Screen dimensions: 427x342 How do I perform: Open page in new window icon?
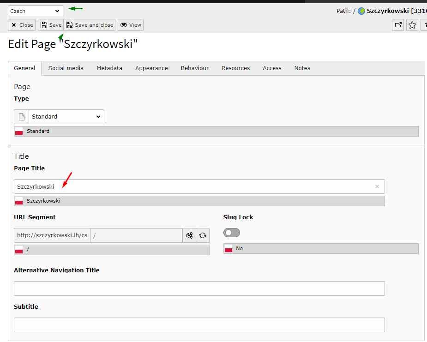pyautogui.click(x=398, y=25)
